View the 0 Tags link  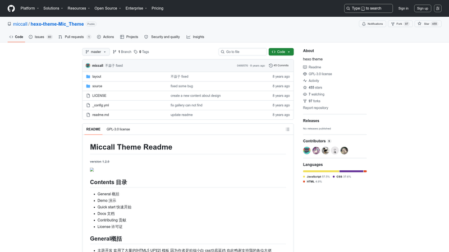tap(141, 52)
